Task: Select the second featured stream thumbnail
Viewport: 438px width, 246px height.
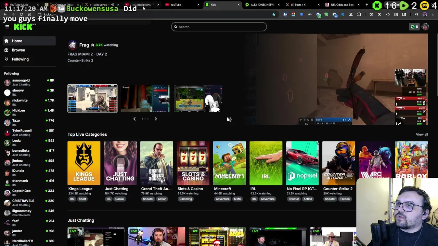Action: click(x=145, y=98)
